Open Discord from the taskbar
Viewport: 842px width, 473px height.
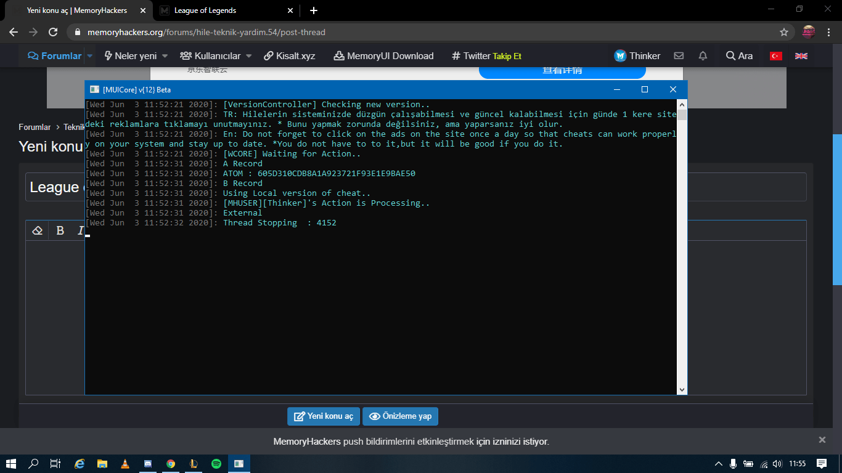click(x=148, y=464)
